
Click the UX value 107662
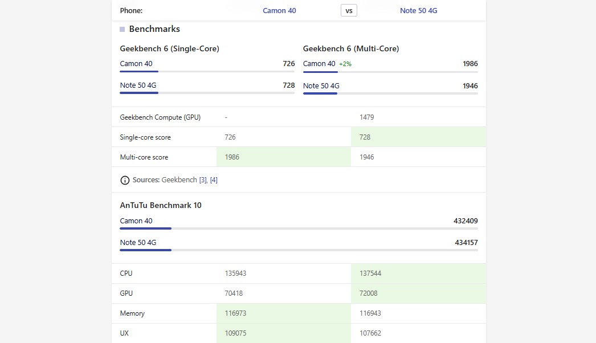(370, 333)
